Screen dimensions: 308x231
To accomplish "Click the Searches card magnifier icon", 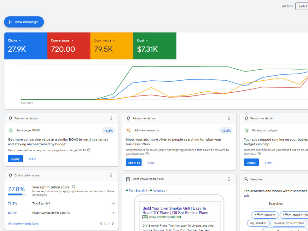I will tap(246, 179).
